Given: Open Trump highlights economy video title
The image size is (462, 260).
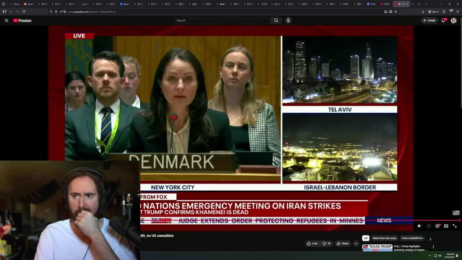Looking at the screenshot, I should [410, 248].
